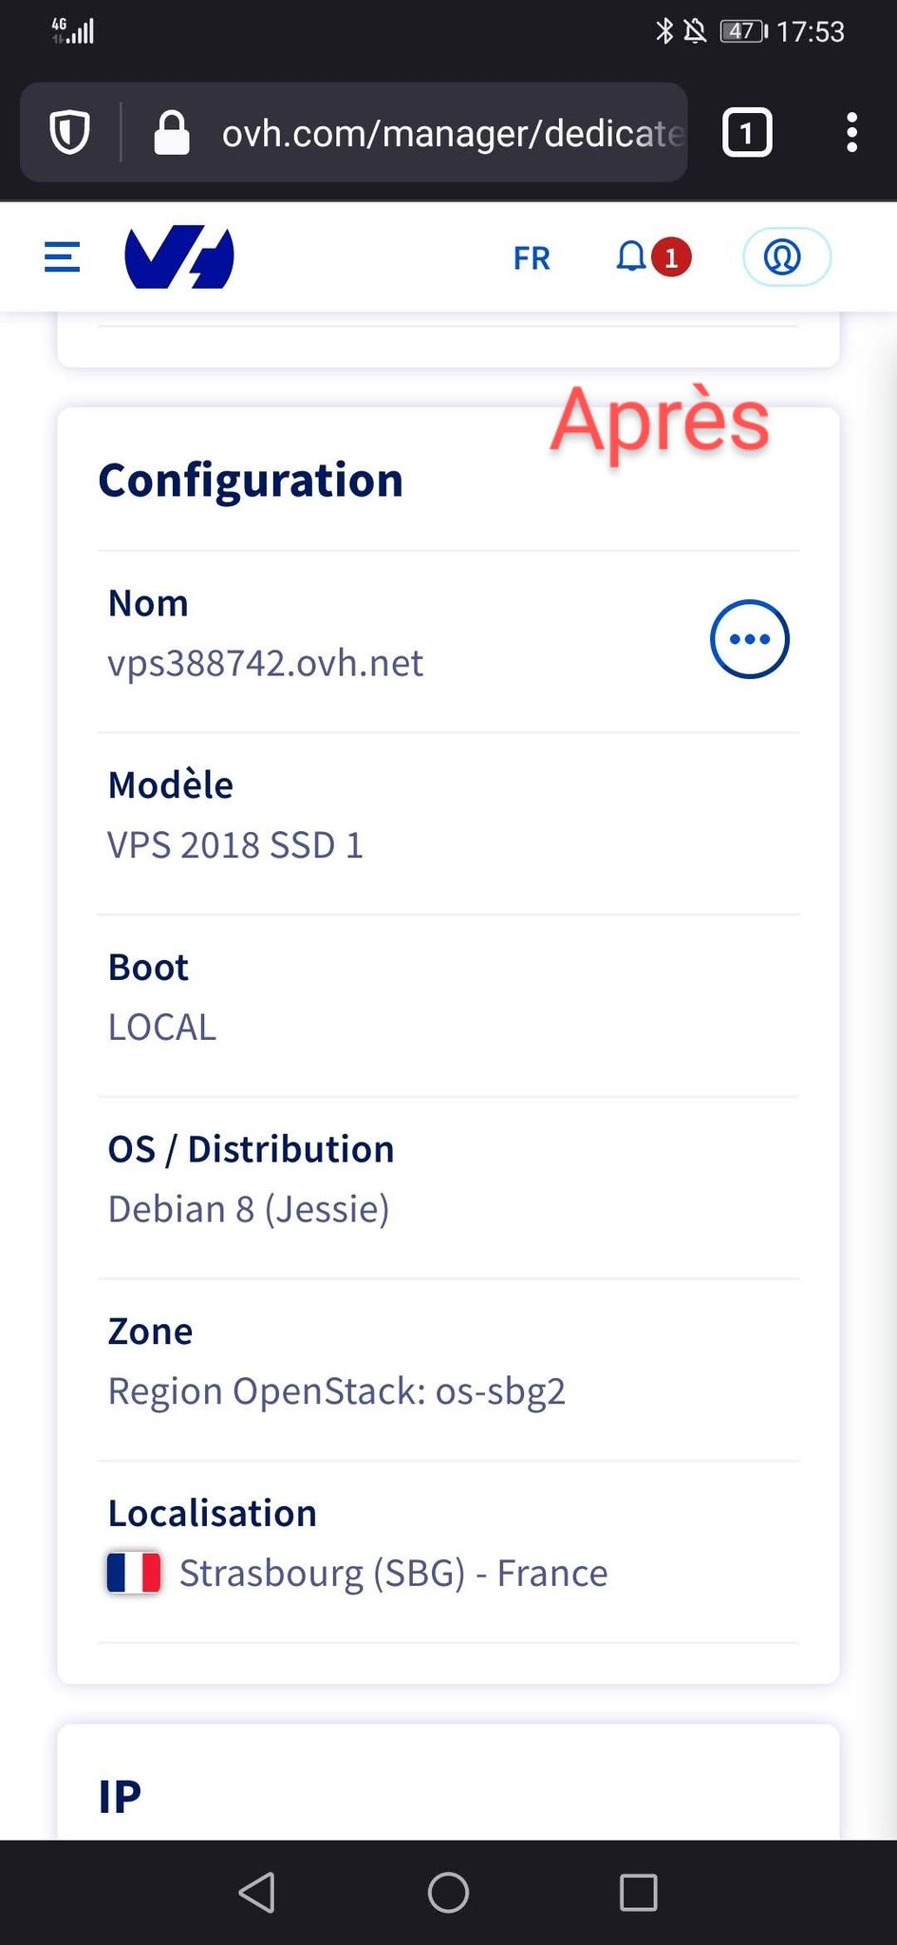
Task: Tap the Android home button
Action: 448,1892
